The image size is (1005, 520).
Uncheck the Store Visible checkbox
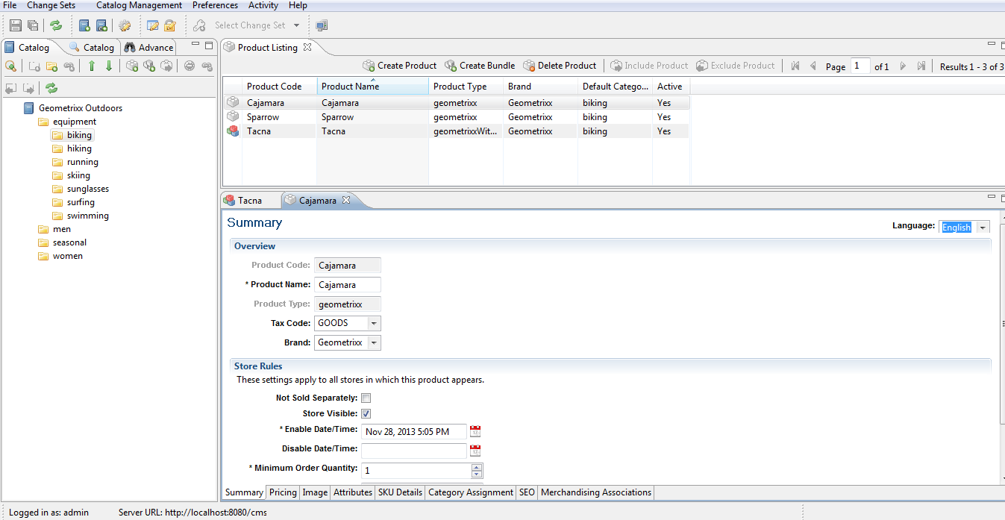366,414
